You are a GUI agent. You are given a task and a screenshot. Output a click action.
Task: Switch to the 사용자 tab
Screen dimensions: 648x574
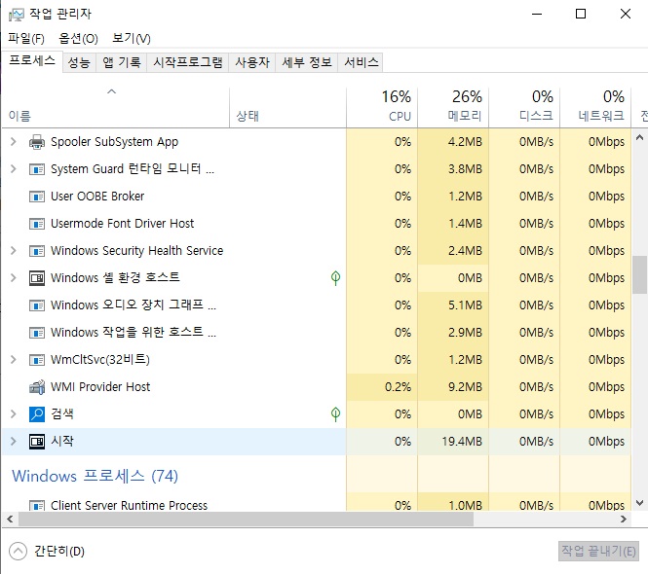[252, 62]
